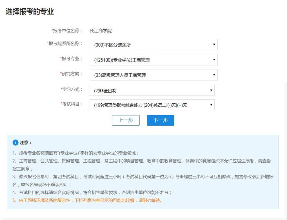Click the 上一步 button
The height and width of the screenshot is (220, 287).
(x=126, y=120)
